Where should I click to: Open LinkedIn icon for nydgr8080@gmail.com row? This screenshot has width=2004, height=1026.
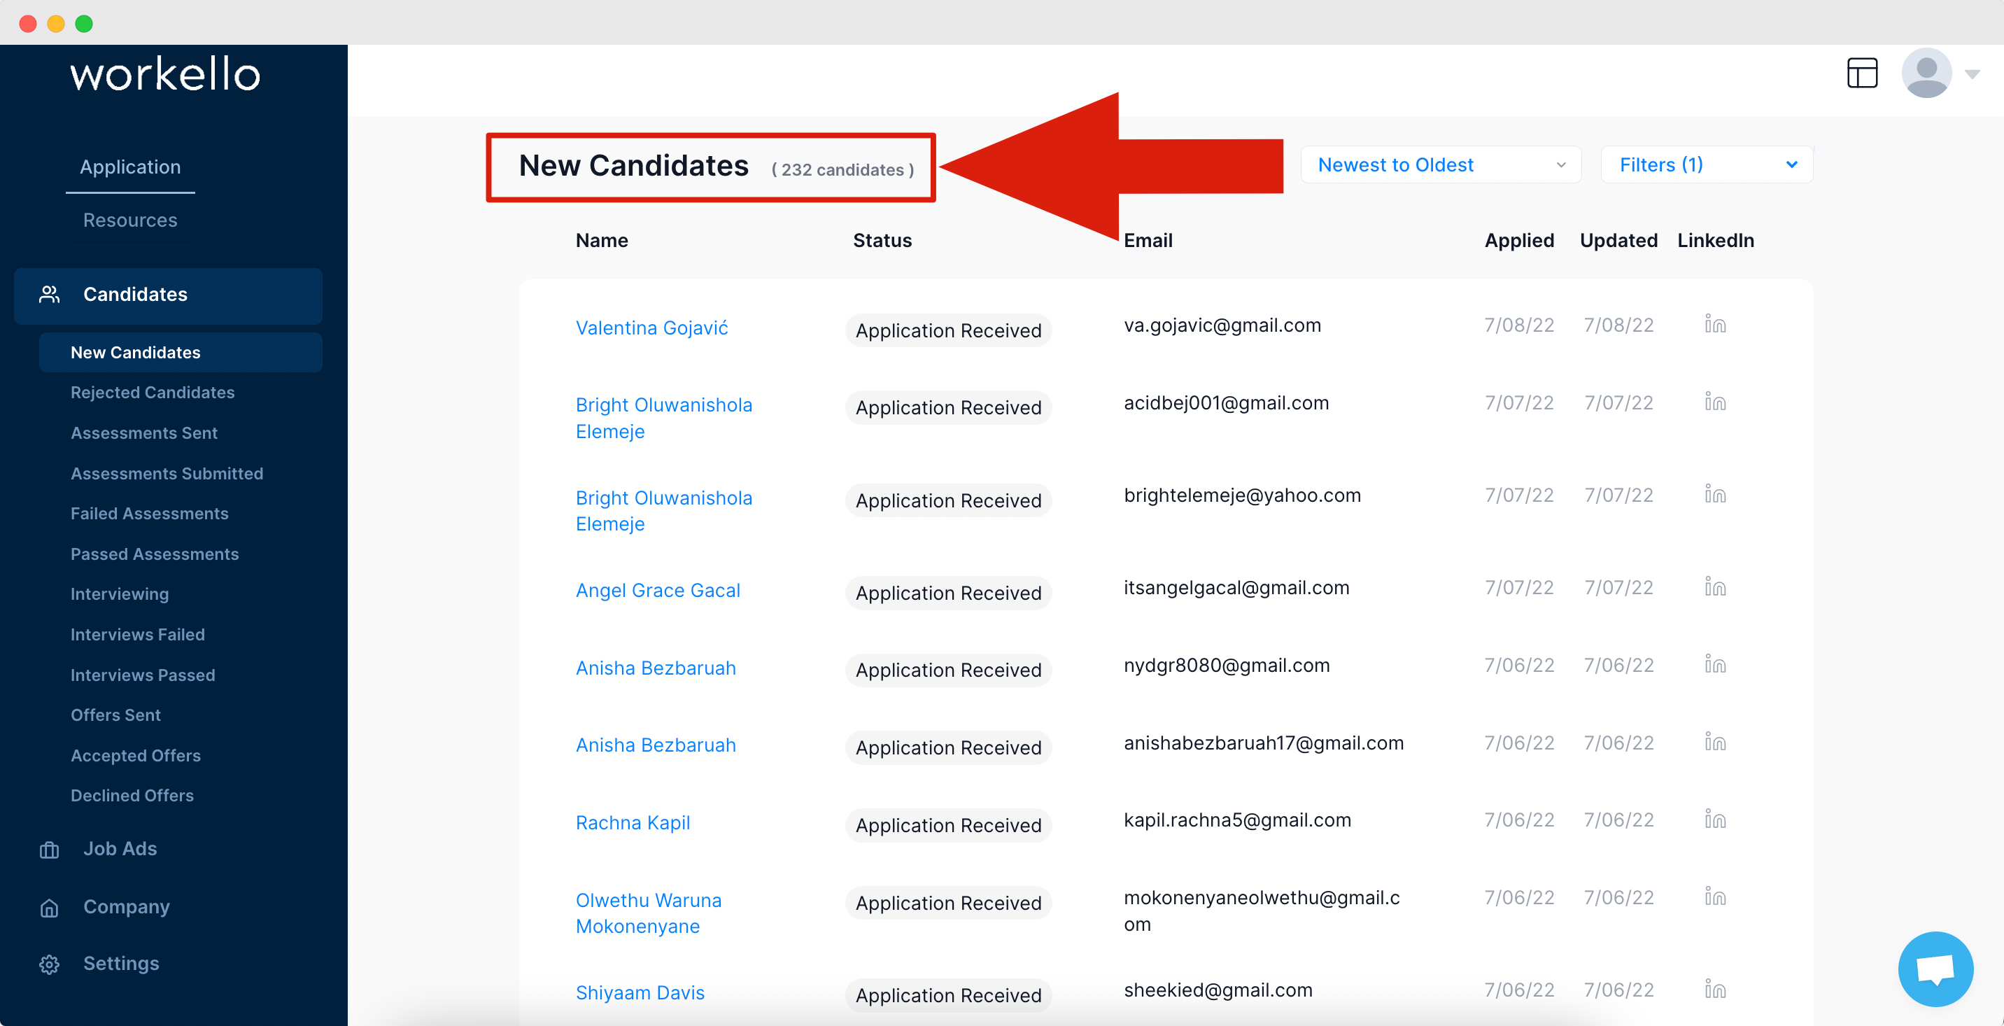tap(1714, 664)
